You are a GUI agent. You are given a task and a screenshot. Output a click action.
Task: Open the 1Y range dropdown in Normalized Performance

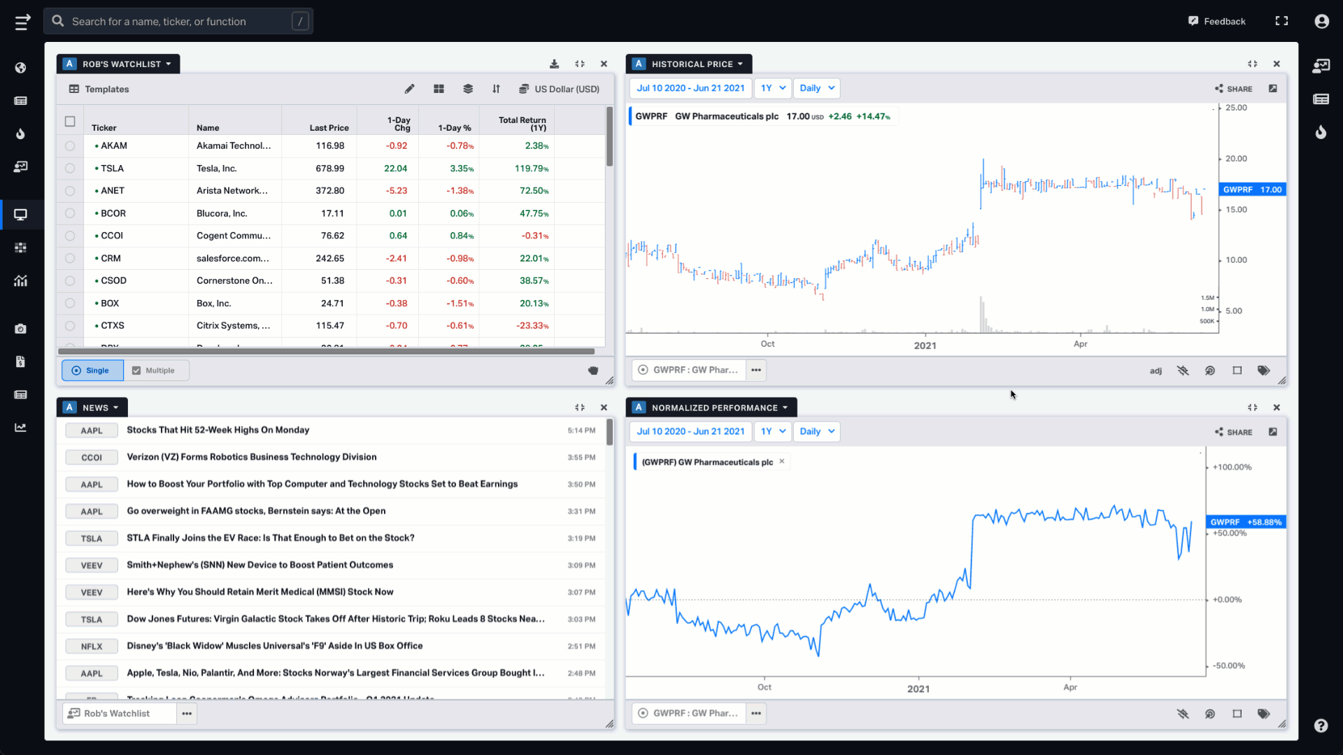pos(773,431)
